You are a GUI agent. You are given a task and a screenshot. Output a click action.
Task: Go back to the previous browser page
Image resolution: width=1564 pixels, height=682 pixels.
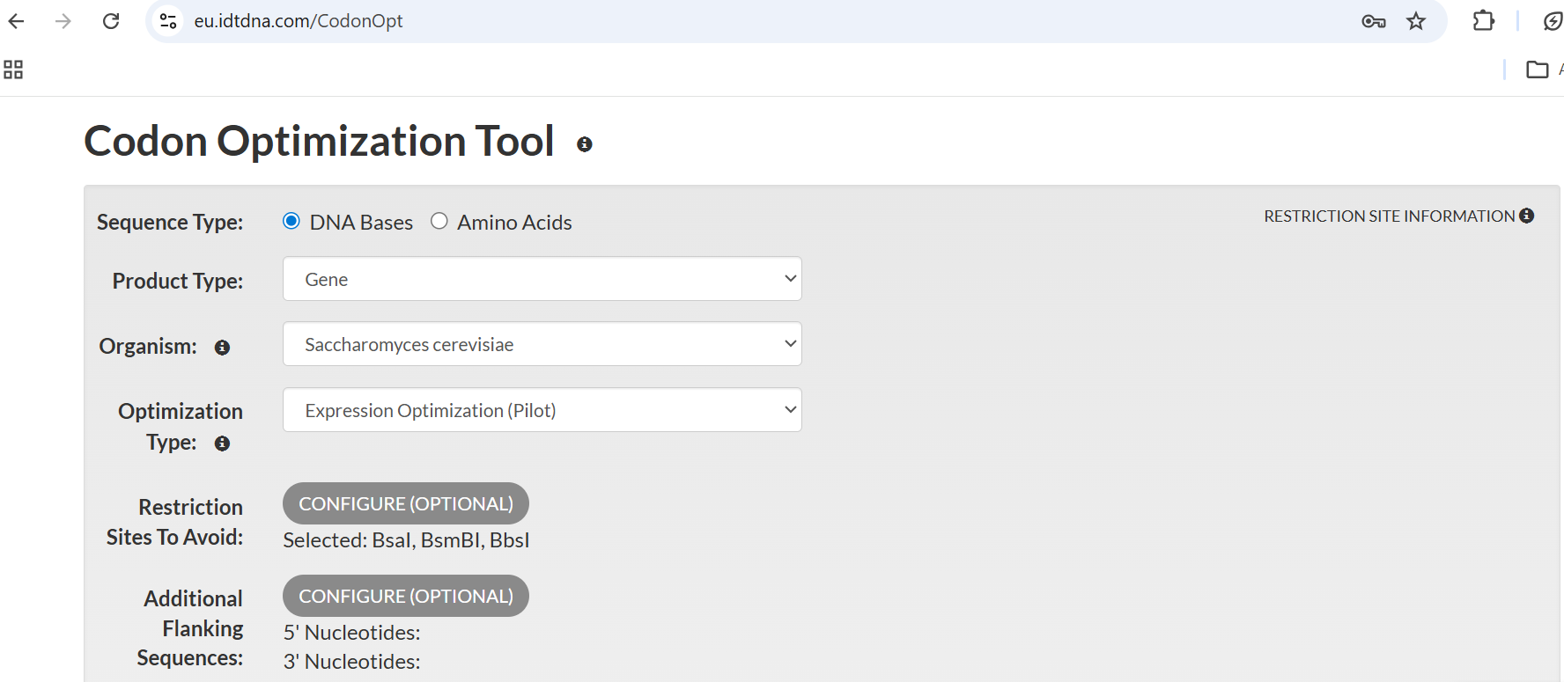point(16,21)
